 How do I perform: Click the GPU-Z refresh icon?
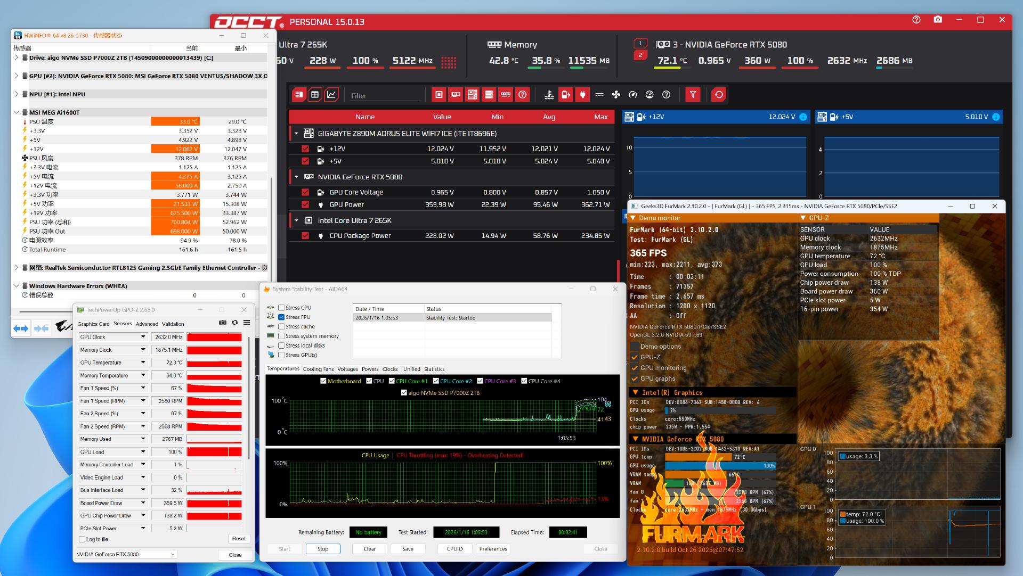pyautogui.click(x=234, y=323)
